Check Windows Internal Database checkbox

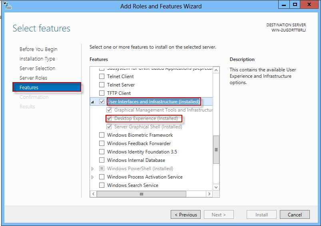(102, 160)
